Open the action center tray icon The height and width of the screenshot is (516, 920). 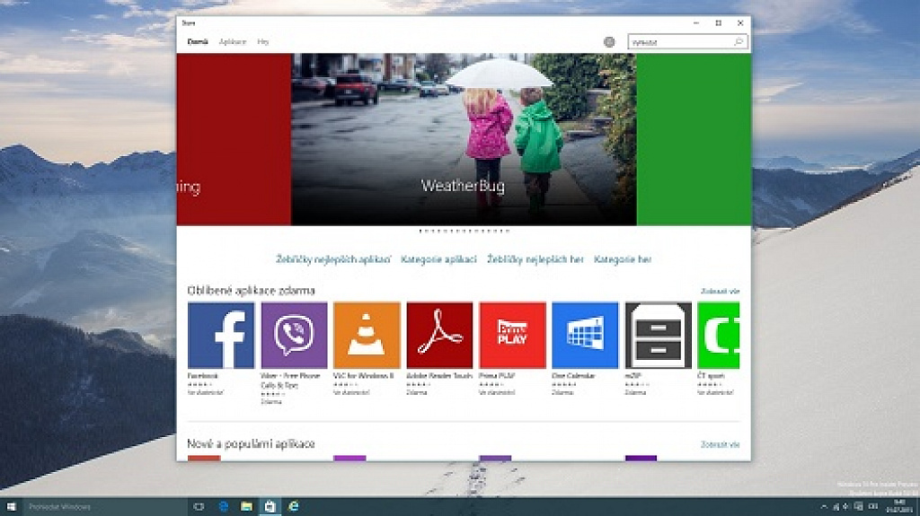(858, 507)
